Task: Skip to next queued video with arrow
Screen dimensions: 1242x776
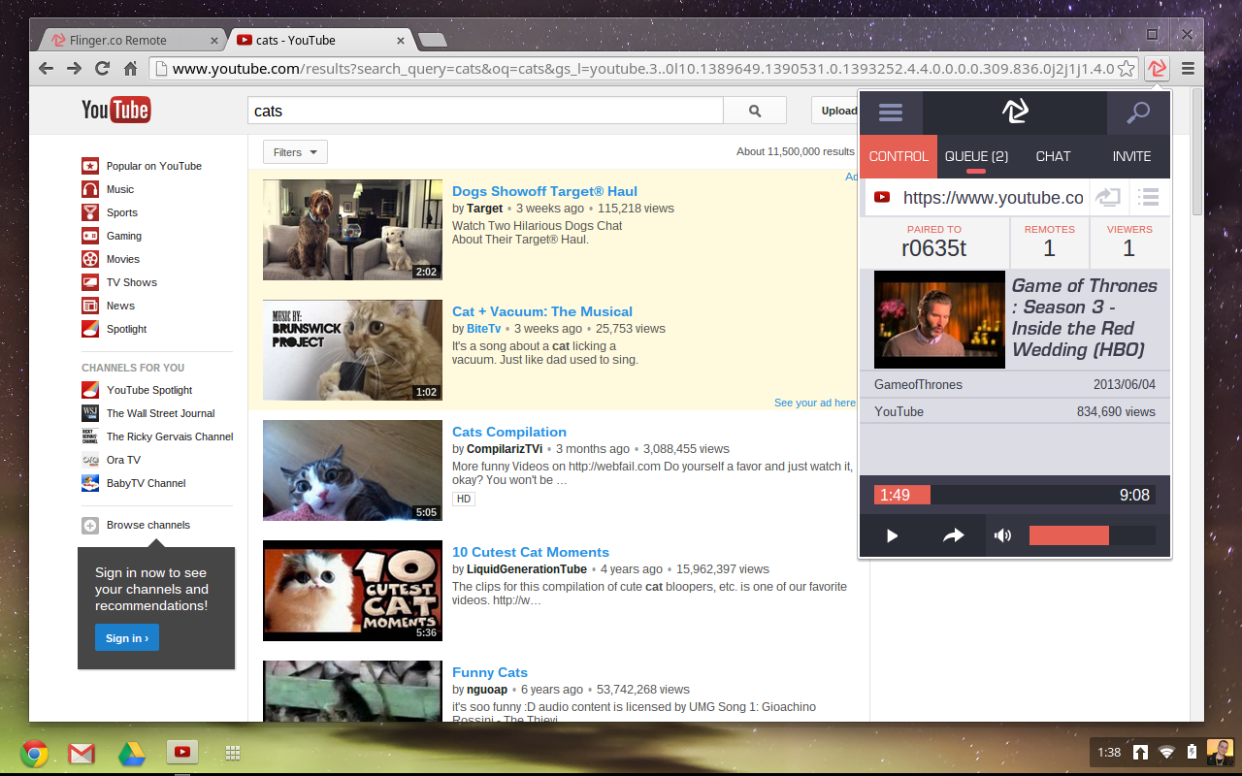Action: coord(954,535)
